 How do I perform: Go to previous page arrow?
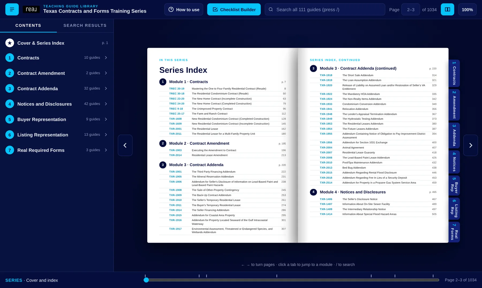click(125, 145)
